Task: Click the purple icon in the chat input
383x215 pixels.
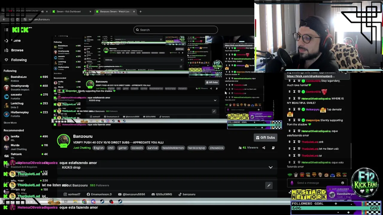Action: (292, 183)
